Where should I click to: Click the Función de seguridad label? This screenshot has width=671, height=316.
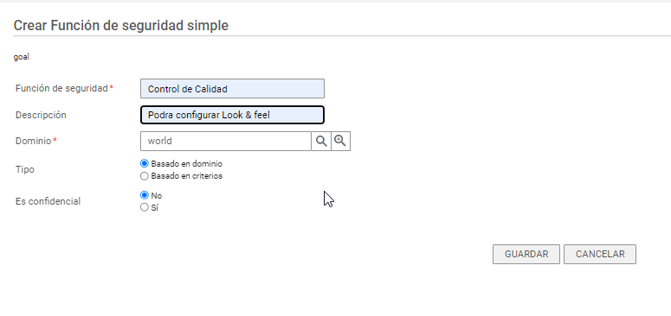61,88
